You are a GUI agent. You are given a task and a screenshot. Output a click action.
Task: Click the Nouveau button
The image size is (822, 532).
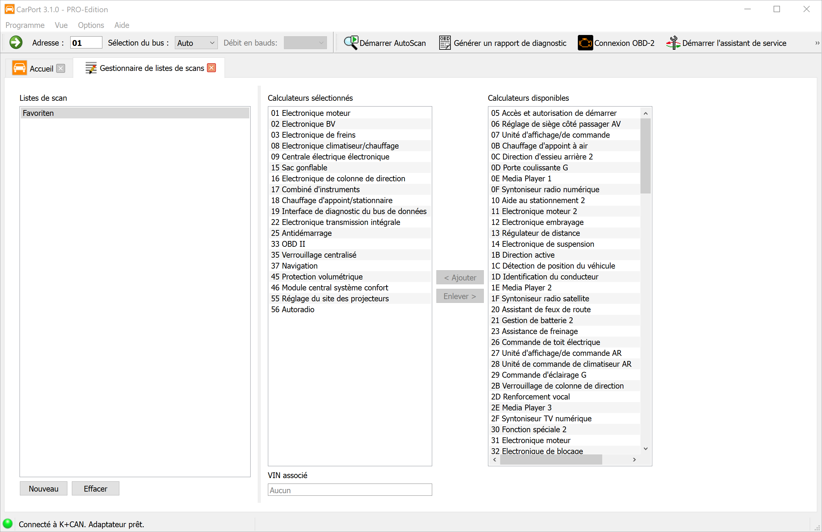(x=43, y=488)
